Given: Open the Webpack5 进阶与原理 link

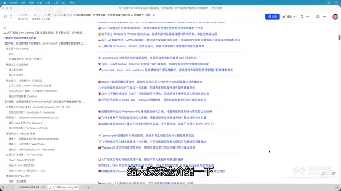Looking at the screenshot, I should 148,147.
